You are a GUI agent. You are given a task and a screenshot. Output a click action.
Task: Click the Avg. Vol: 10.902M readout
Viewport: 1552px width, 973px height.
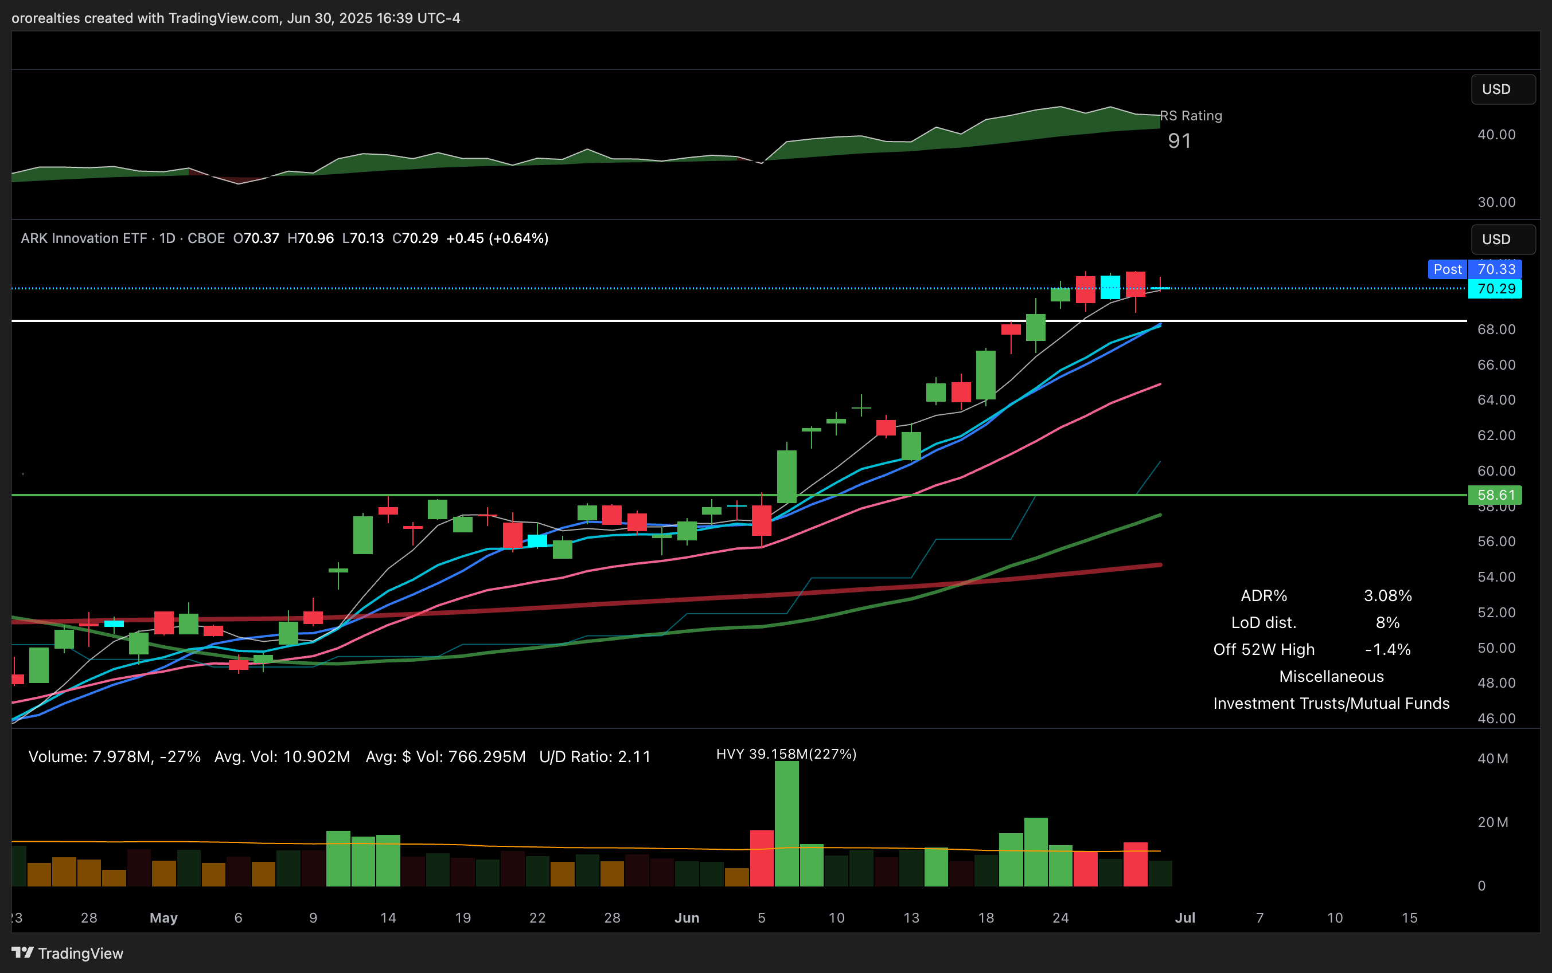point(282,757)
